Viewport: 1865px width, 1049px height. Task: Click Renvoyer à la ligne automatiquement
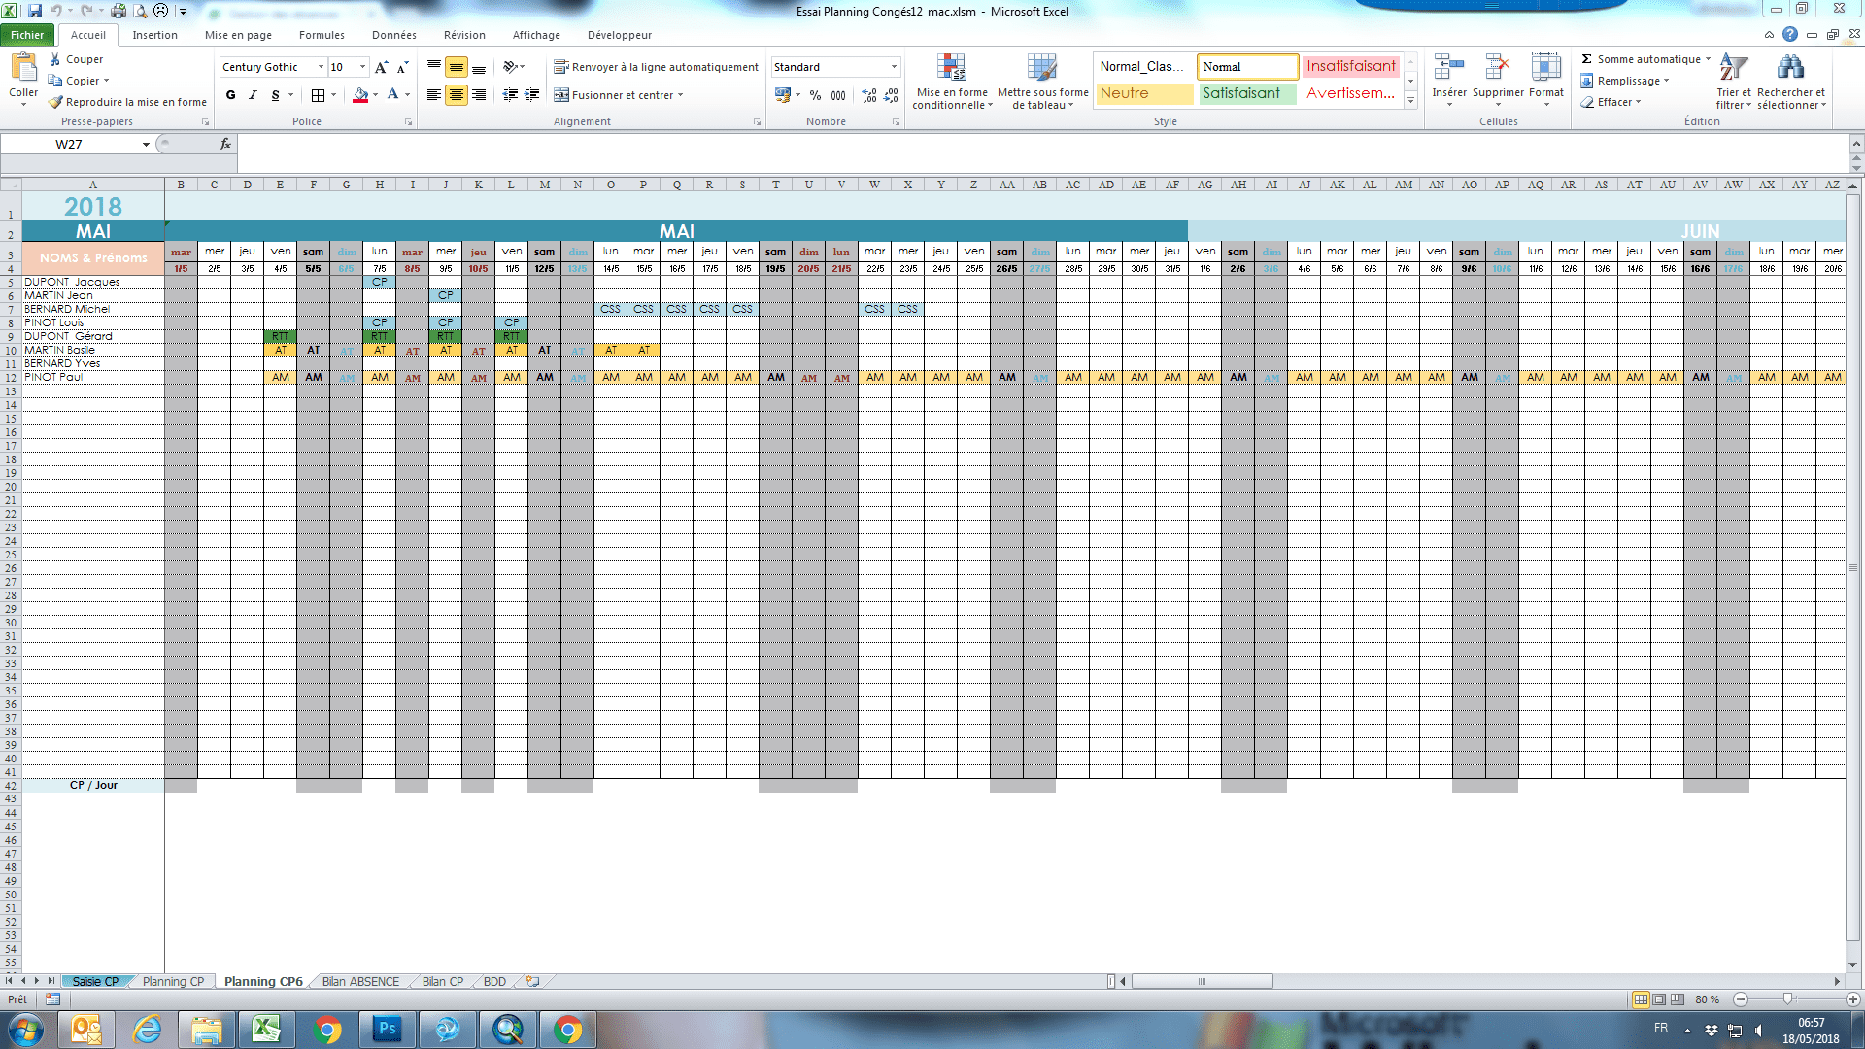[657, 67]
